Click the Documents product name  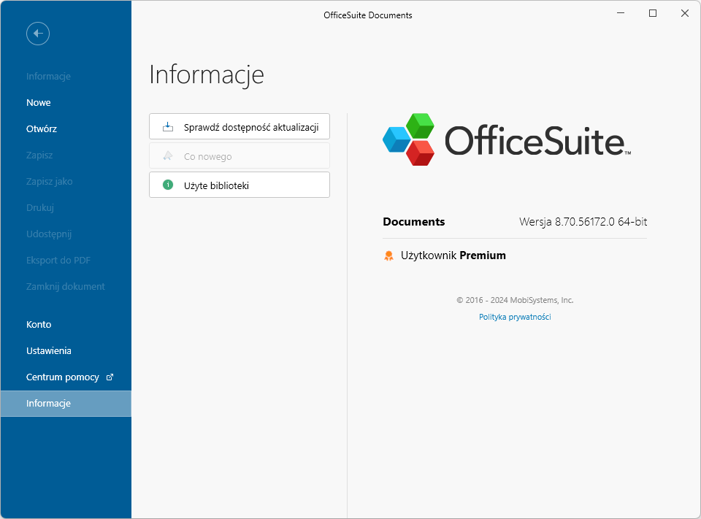point(413,222)
